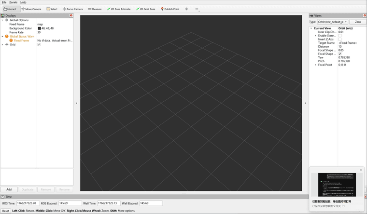
Task: Click the ROS Time field
Action: tap(28, 203)
